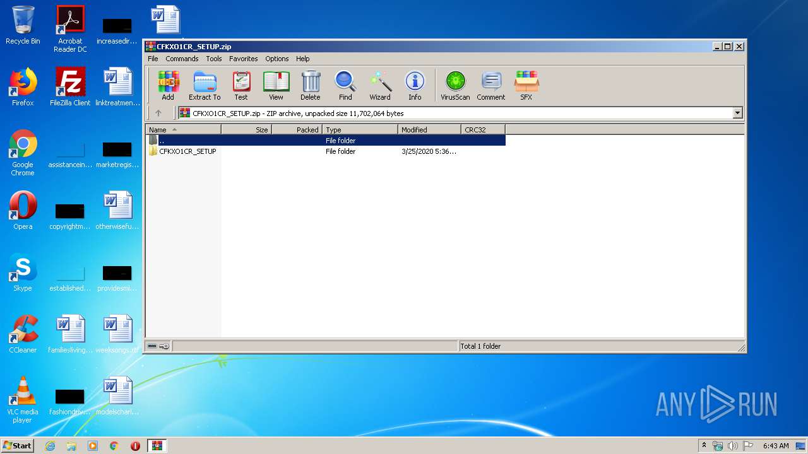Run the Test archive tool
808x454 pixels.
tap(241, 86)
